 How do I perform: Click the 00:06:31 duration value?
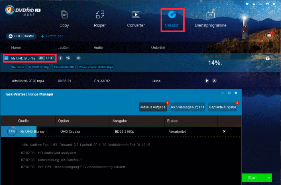click(64, 81)
